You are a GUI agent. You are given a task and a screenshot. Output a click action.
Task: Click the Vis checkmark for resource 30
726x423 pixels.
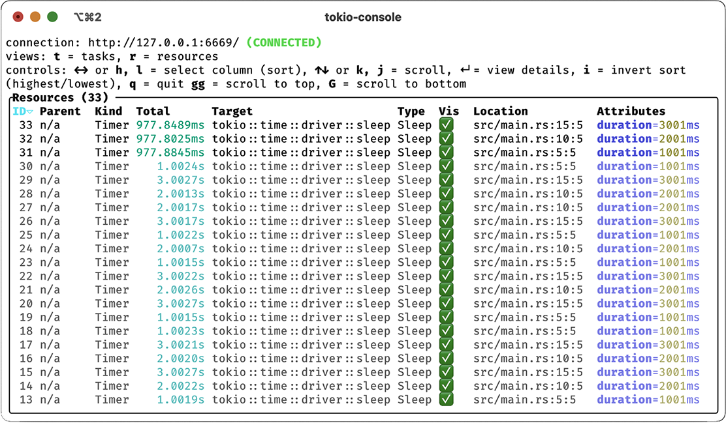tap(447, 166)
